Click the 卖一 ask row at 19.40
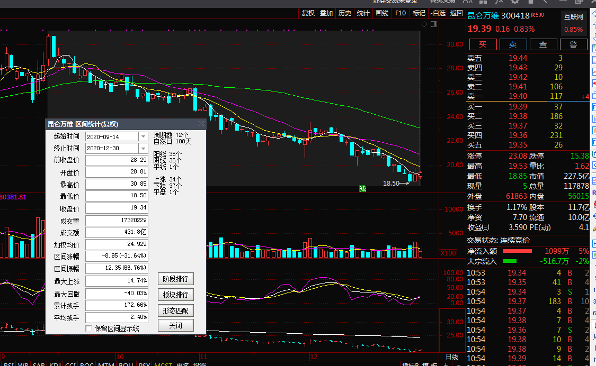596x366 pixels. tap(528, 96)
